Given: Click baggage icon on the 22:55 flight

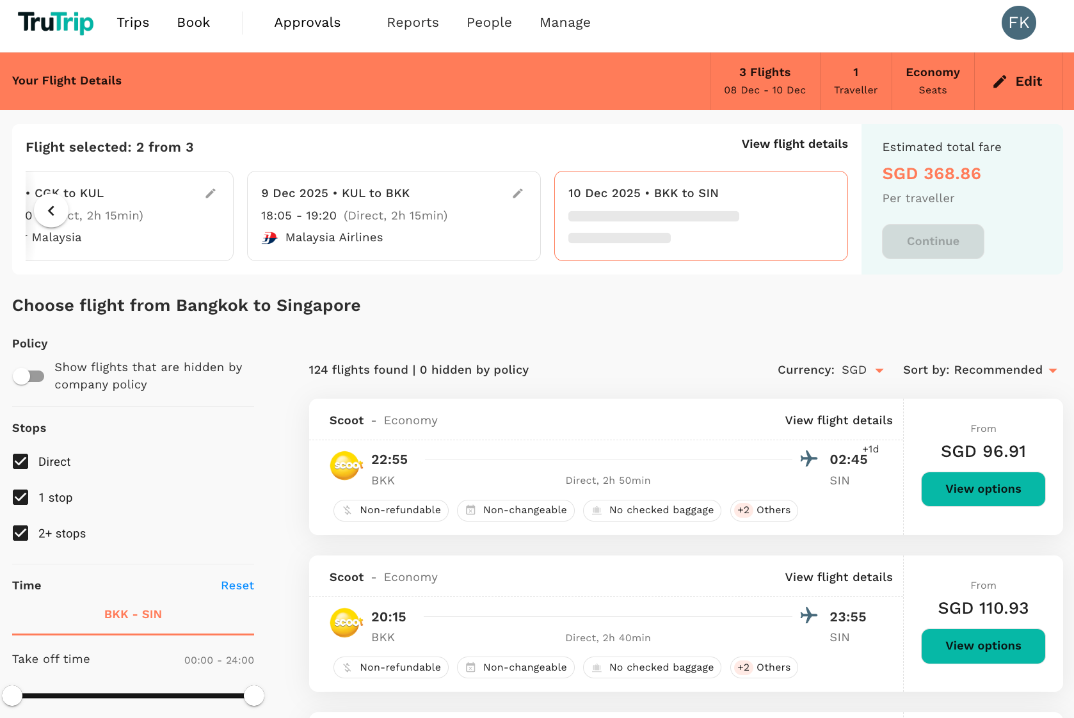Looking at the screenshot, I should 597,510.
